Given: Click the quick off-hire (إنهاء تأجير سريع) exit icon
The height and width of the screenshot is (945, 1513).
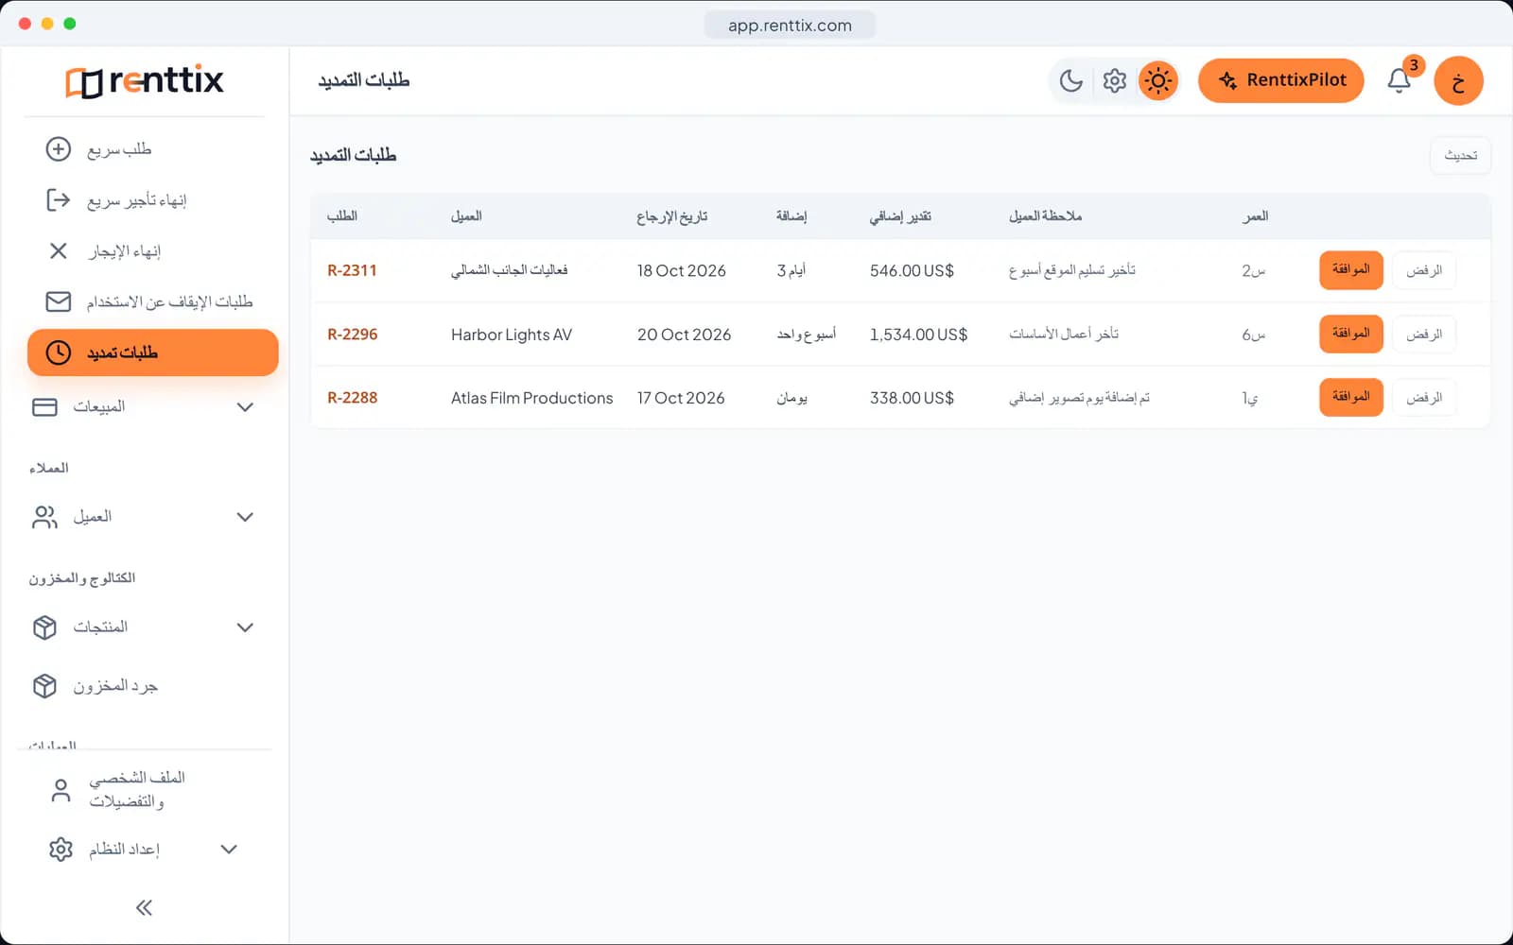Looking at the screenshot, I should tap(59, 200).
